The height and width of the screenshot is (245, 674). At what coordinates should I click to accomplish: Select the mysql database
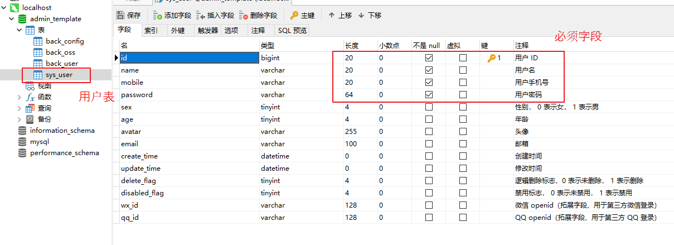tap(39, 142)
